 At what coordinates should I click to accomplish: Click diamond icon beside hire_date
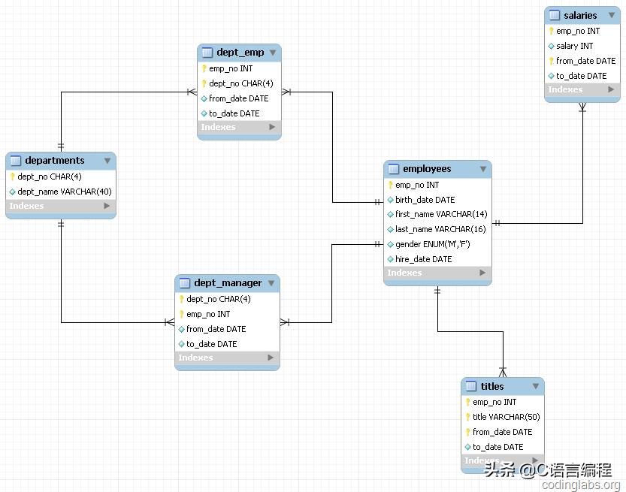[391, 259]
